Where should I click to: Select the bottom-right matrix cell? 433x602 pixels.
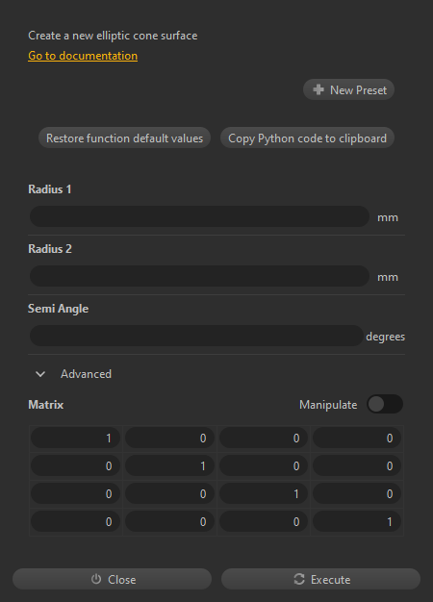click(x=357, y=522)
